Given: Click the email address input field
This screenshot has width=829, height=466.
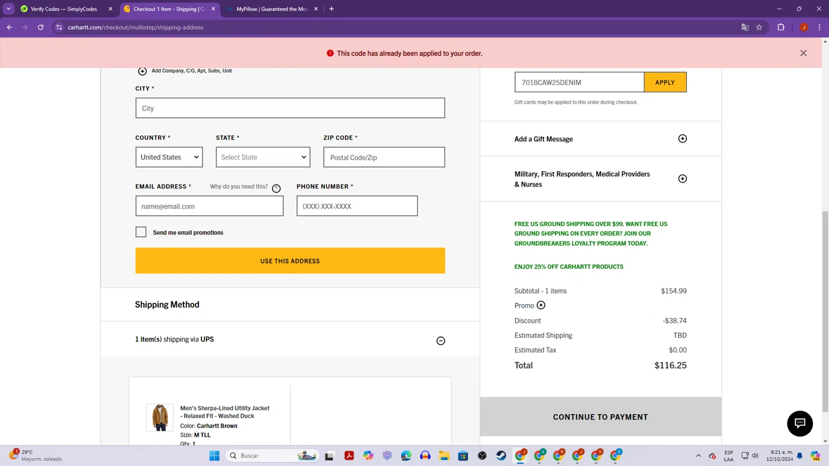Looking at the screenshot, I should point(209,206).
